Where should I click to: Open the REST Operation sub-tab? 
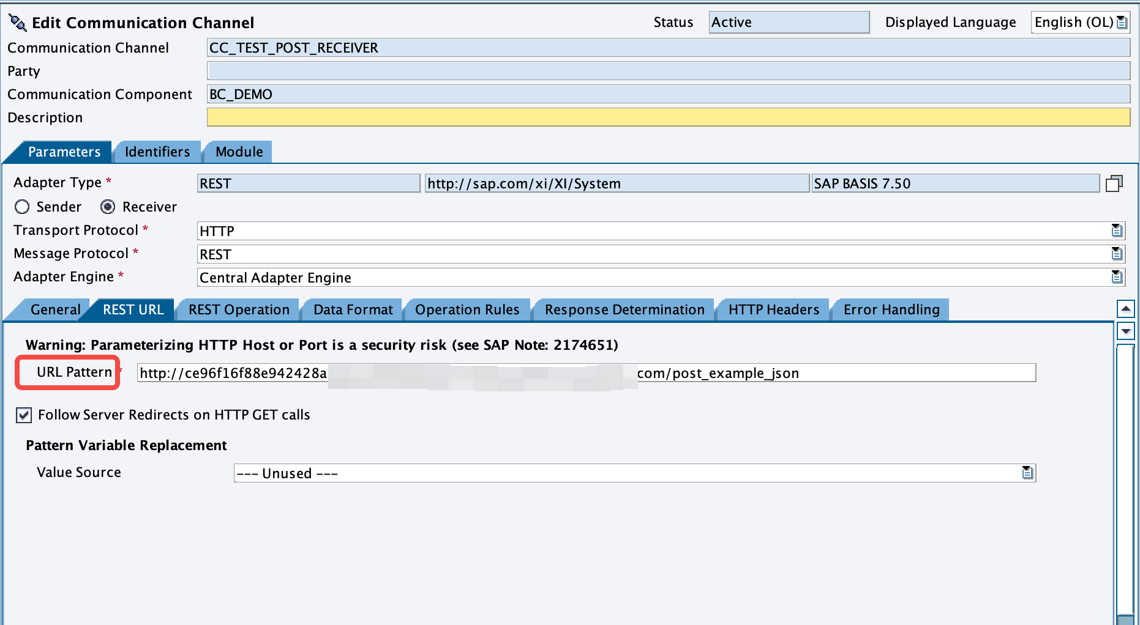tap(239, 309)
